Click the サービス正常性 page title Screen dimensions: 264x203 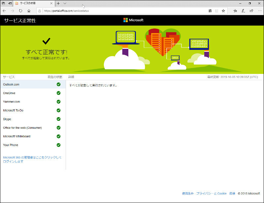[20, 20]
